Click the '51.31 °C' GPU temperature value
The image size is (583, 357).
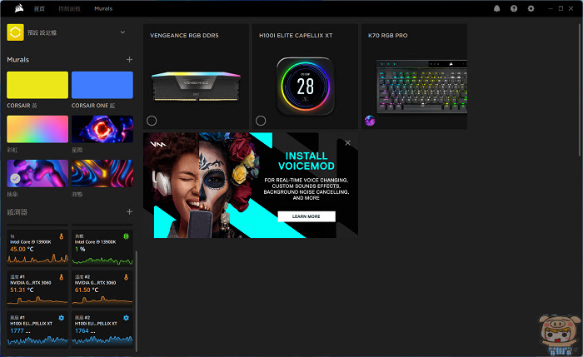[x=22, y=290]
